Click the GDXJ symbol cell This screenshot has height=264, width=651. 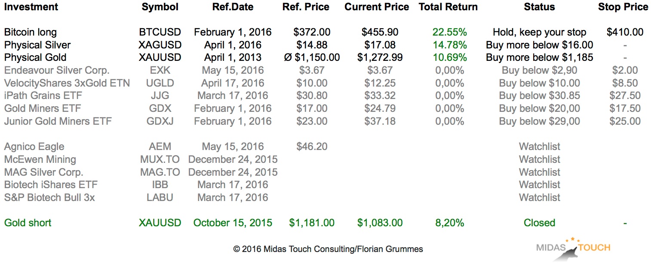(160, 121)
